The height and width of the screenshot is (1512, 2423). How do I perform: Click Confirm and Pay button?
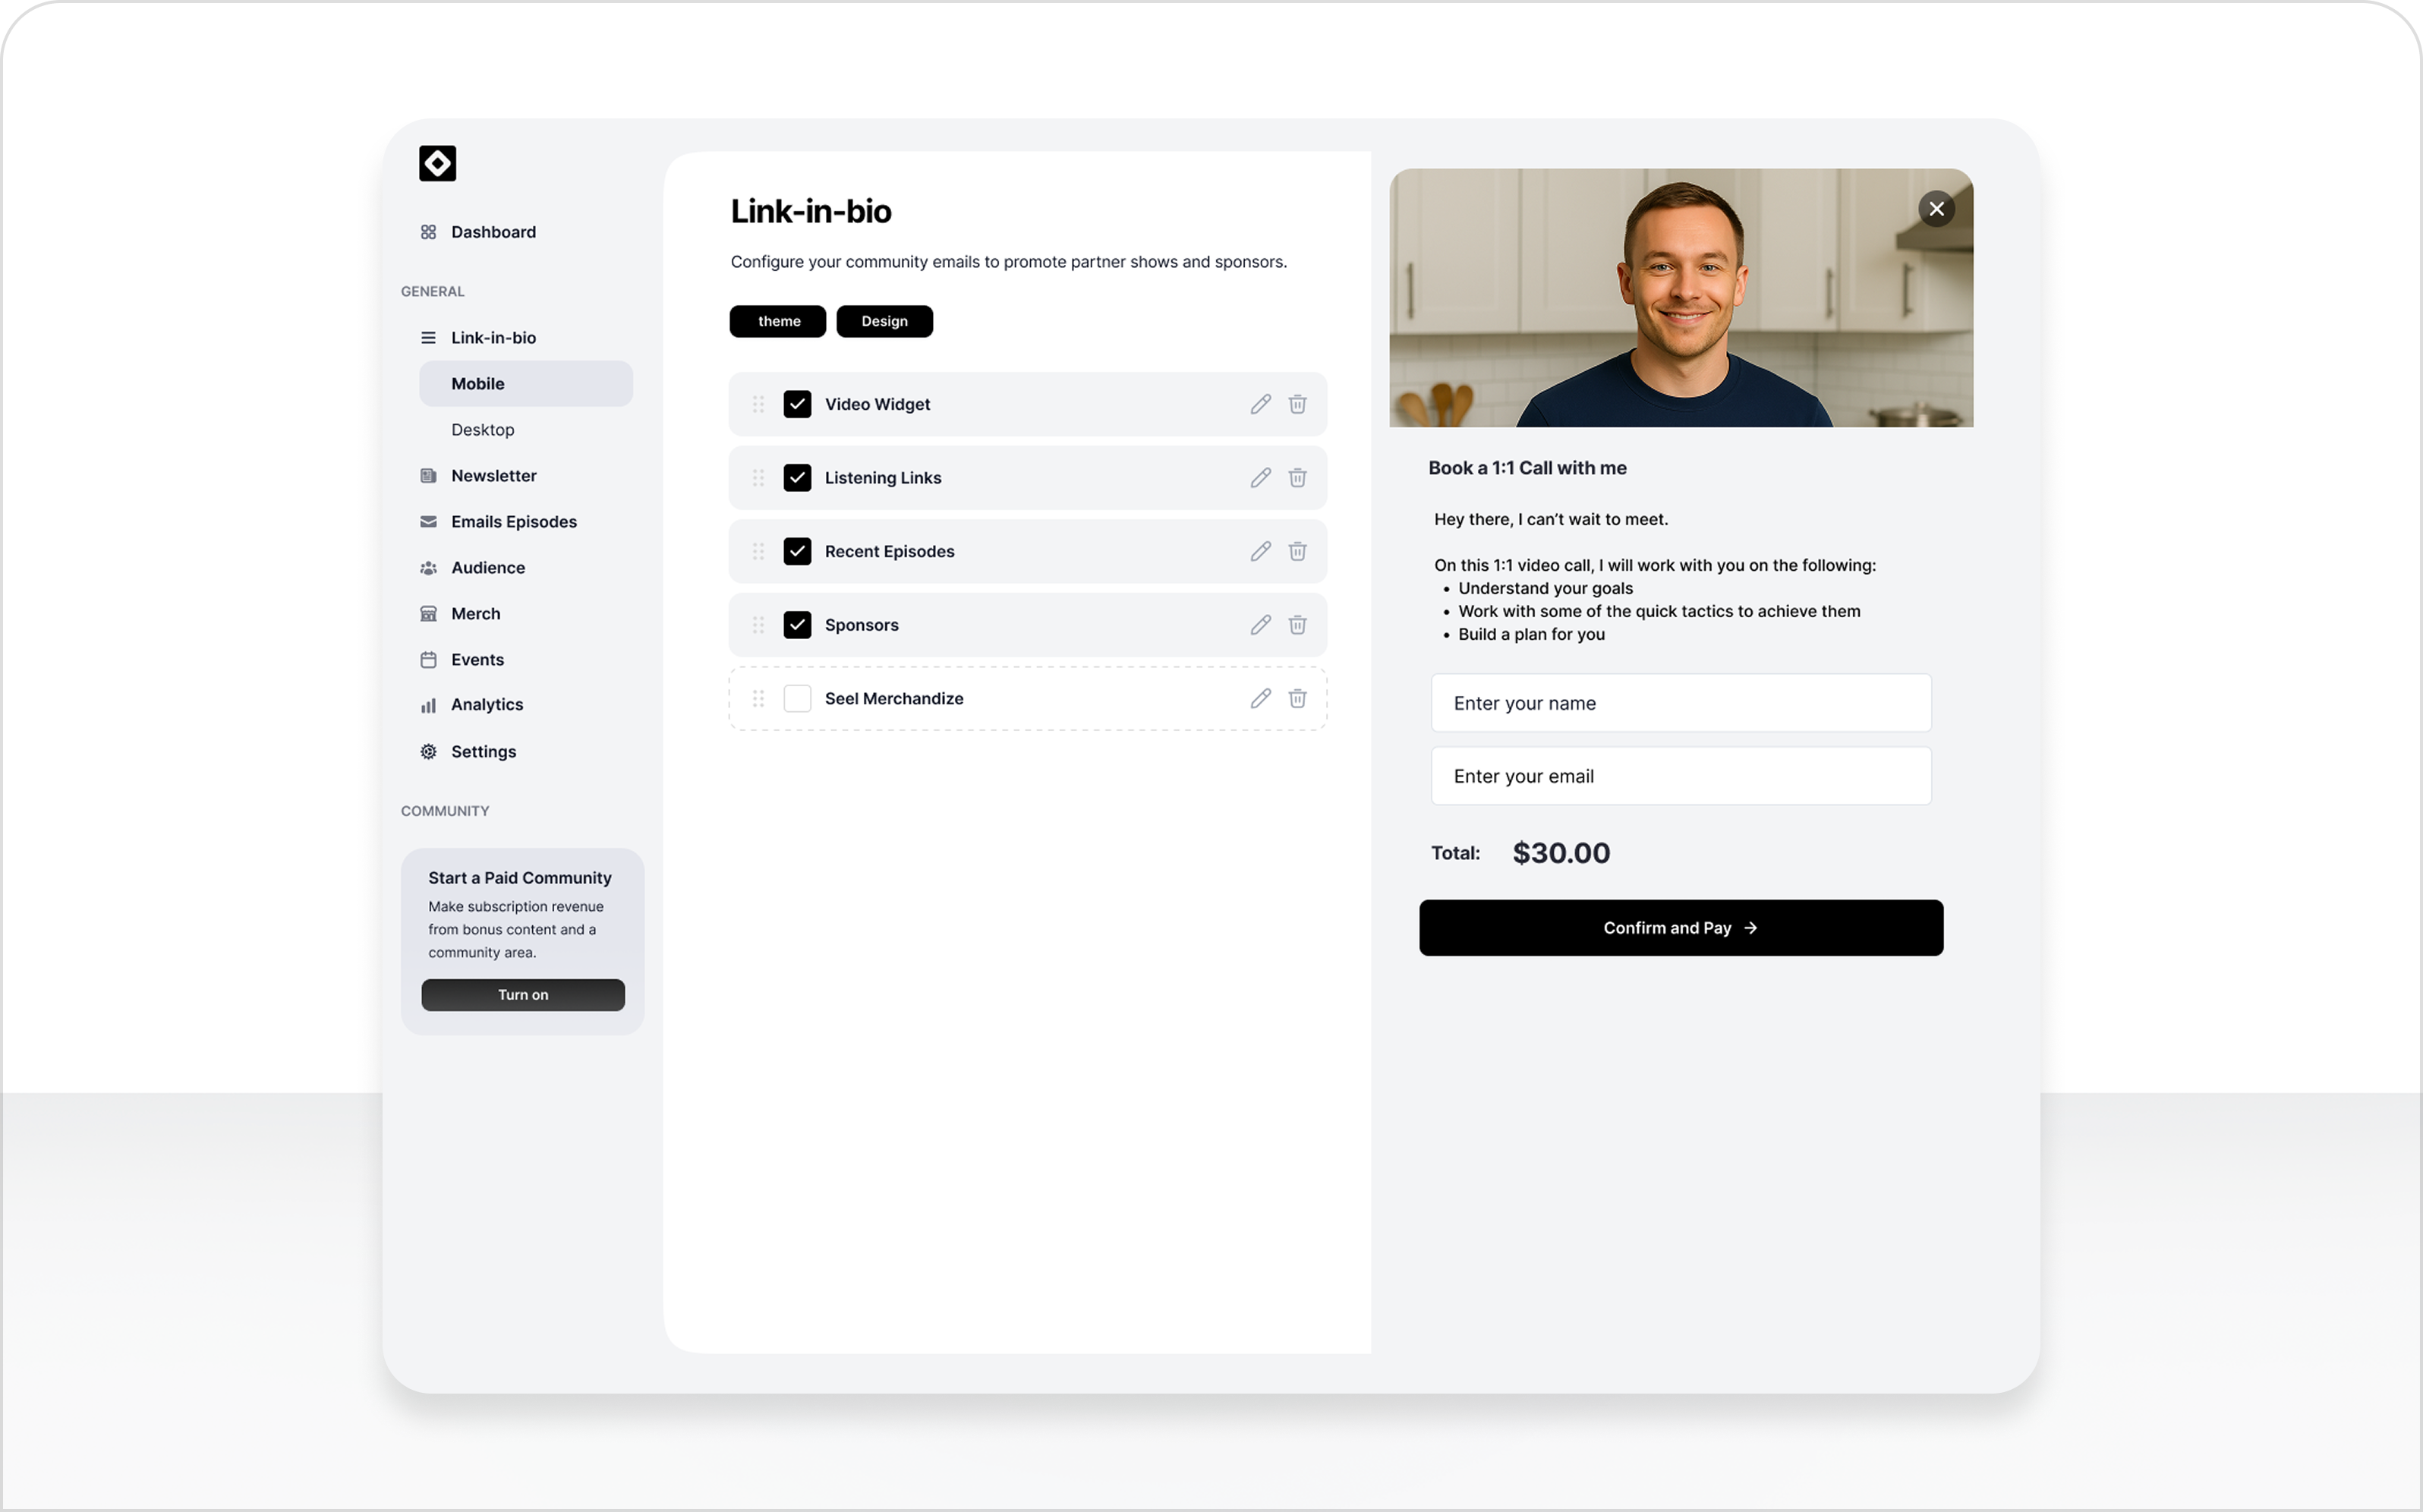tap(1681, 928)
